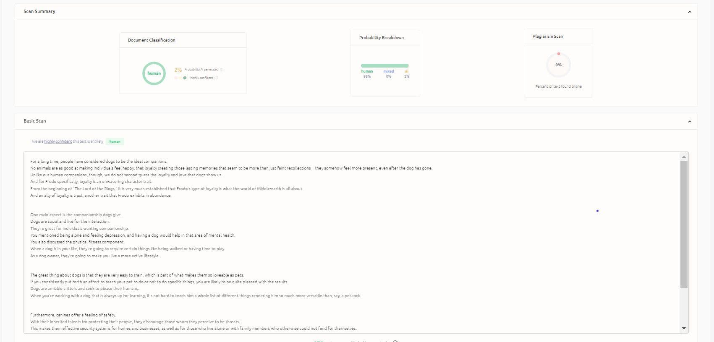Click the plagiarism 0% circular gauge
714x342 pixels.
(558, 65)
